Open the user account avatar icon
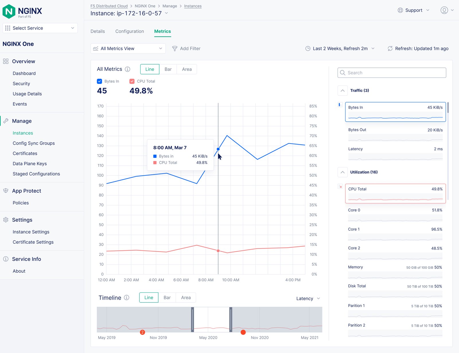The height and width of the screenshot is (353, 459). (444, 10)
